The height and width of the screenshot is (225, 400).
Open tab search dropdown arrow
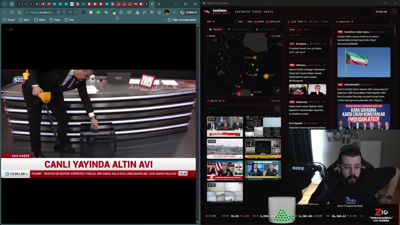[x=4, y=4]
